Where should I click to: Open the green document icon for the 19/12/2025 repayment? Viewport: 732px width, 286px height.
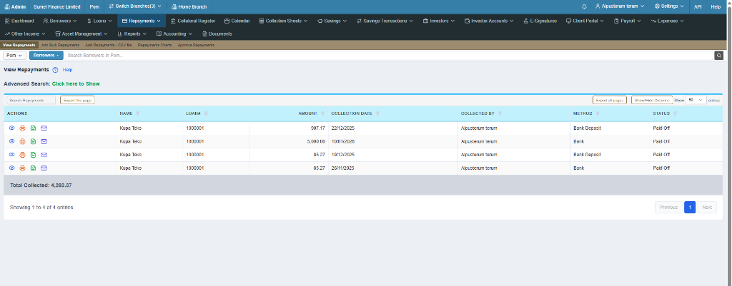click(33, 155)
